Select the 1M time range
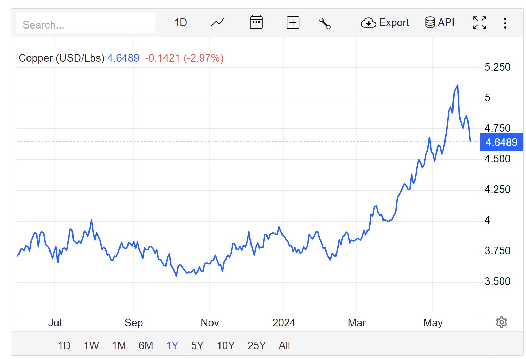Image resolution: width=526 pixels, height=359 pixels. (119, 345)
